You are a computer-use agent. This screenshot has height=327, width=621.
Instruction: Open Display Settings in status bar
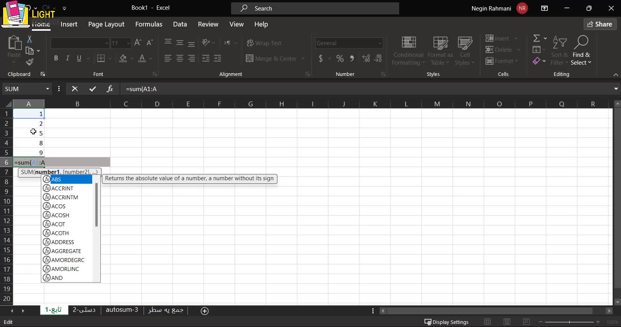446,322
